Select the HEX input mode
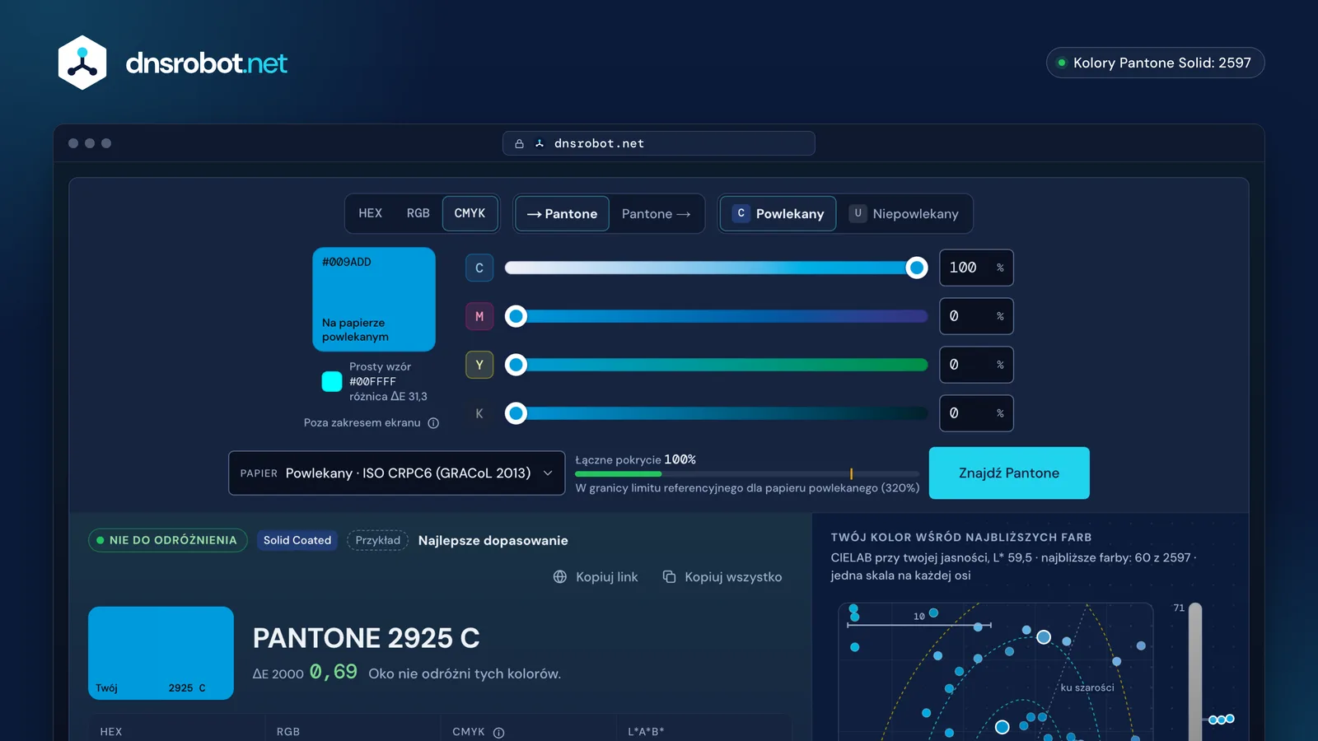Image resolution: width=1318 pixels, height=741 pixels. 370,213
